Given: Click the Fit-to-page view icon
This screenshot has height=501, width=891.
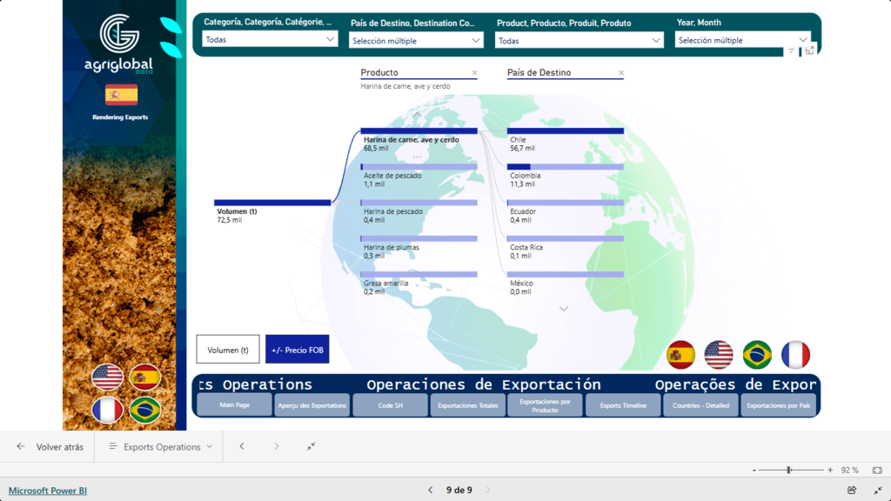Looking at the screenshot, I should 877,471.
